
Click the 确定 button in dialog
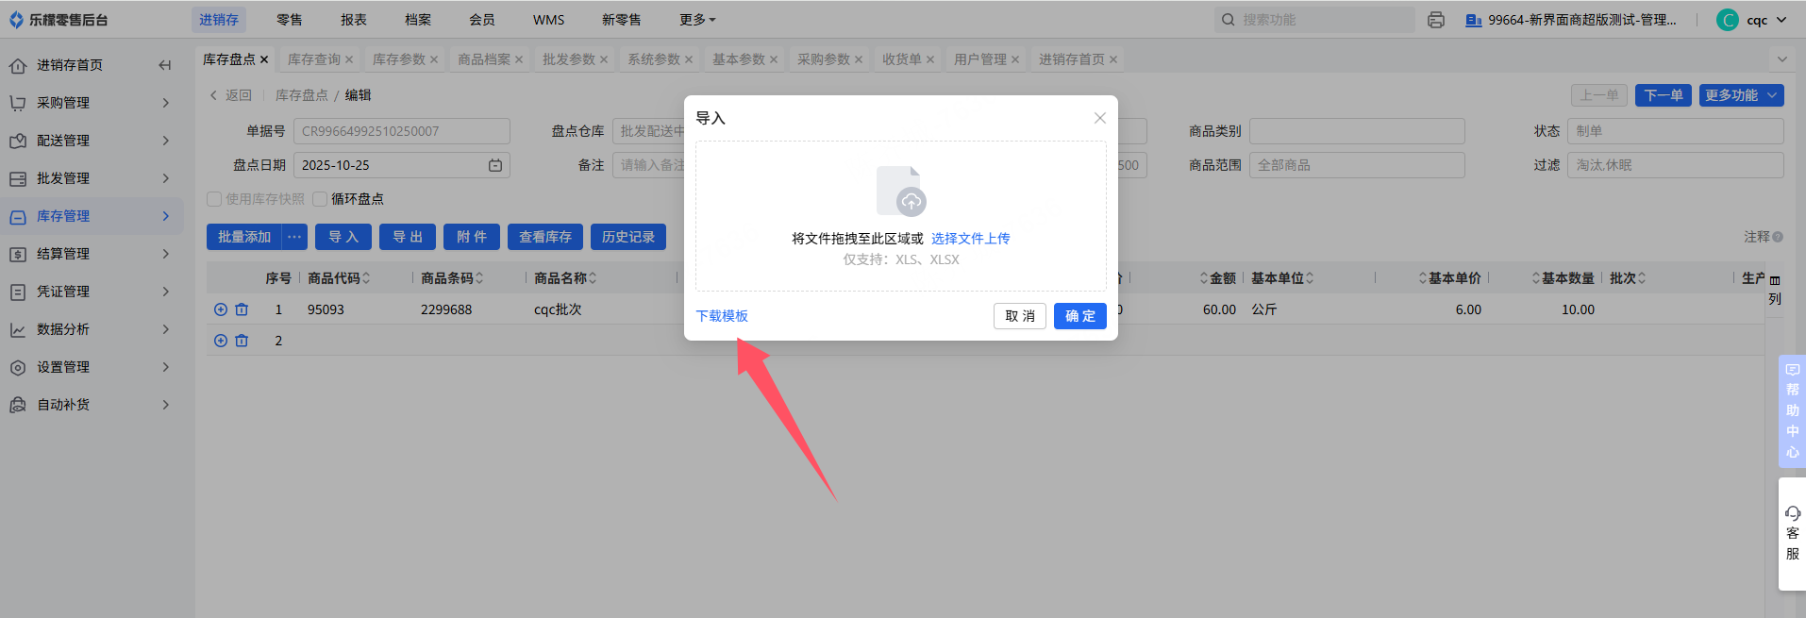1080,316
